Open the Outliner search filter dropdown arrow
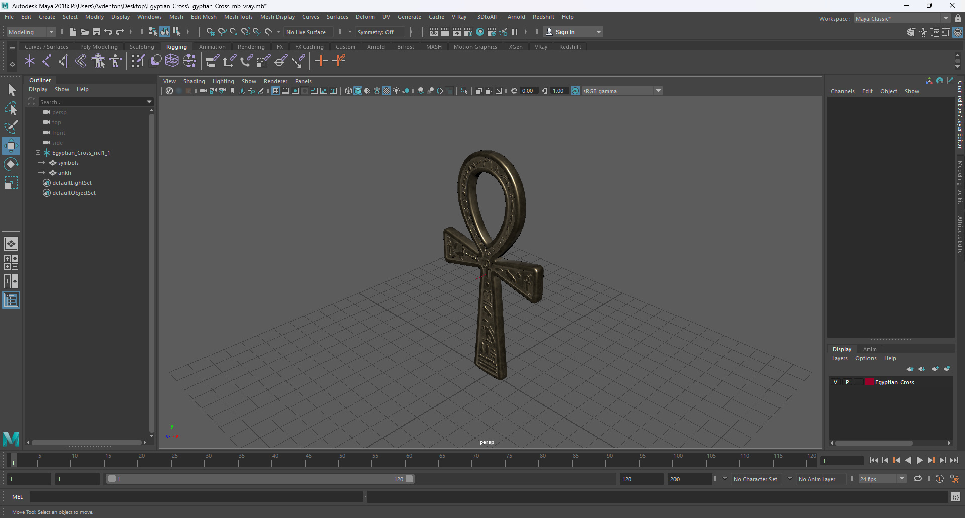965x518 pixels. click(149, 102)
